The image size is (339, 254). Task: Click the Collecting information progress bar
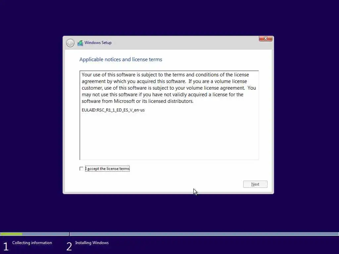click(34, 234)
